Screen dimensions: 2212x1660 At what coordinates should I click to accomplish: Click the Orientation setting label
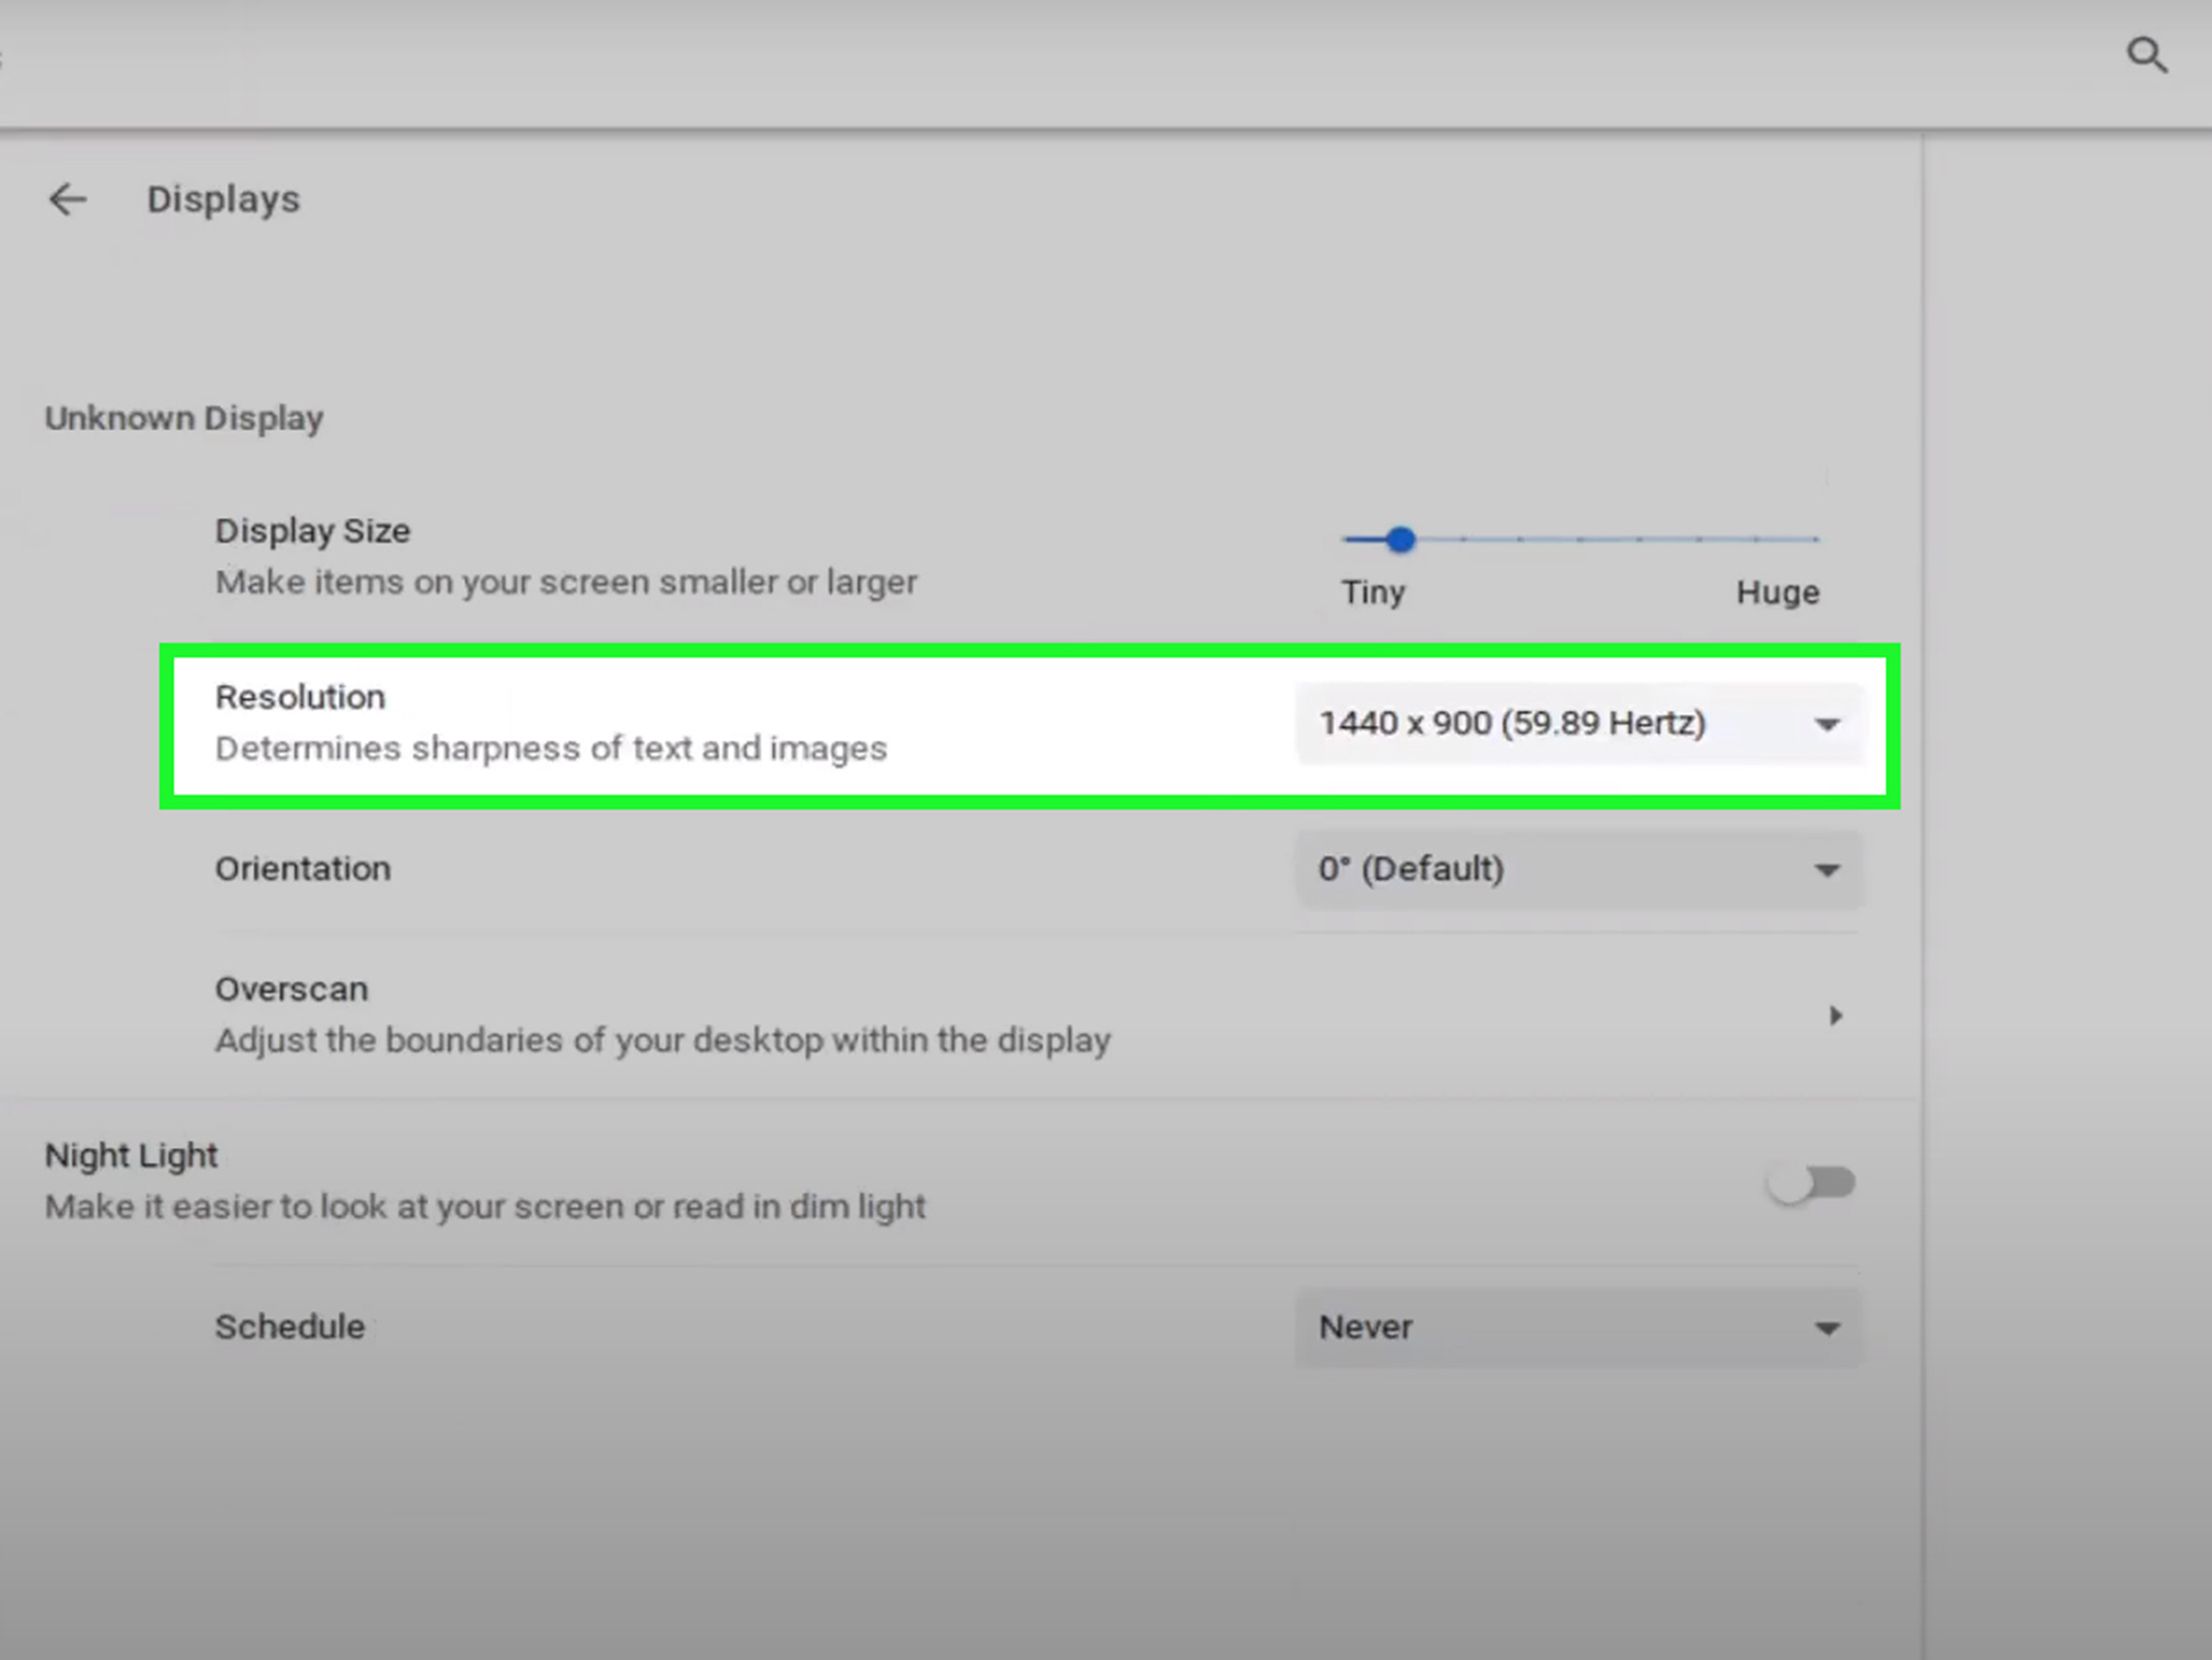303,869
